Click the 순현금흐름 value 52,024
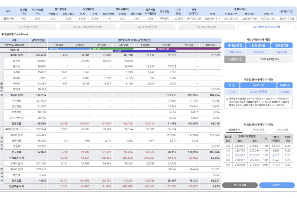The image size is (297, 198). pyautogui.click(x=282, y=52)
